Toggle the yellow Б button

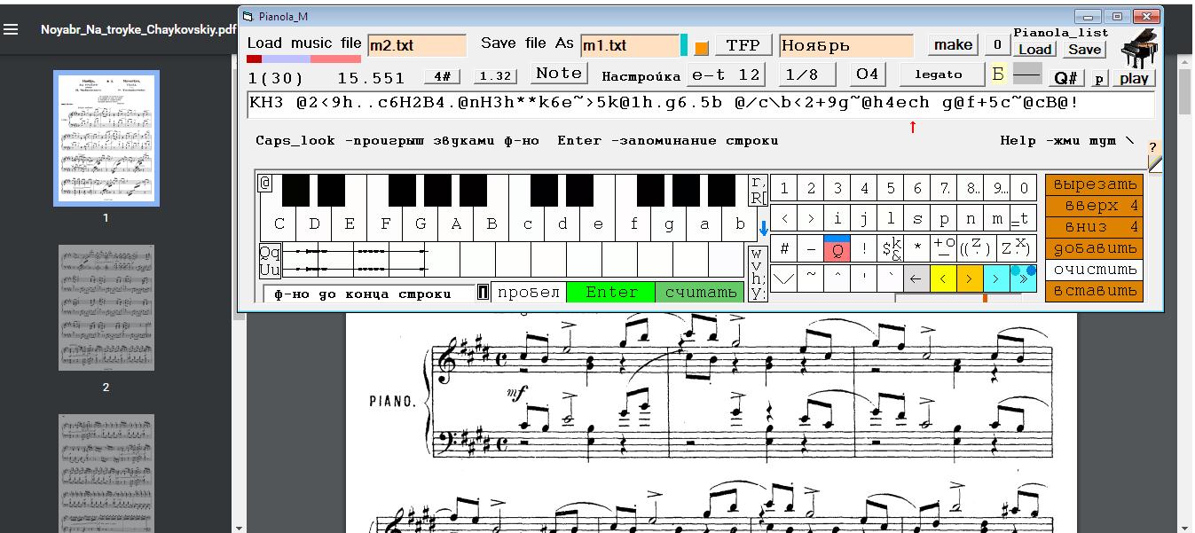click(997, 74)
